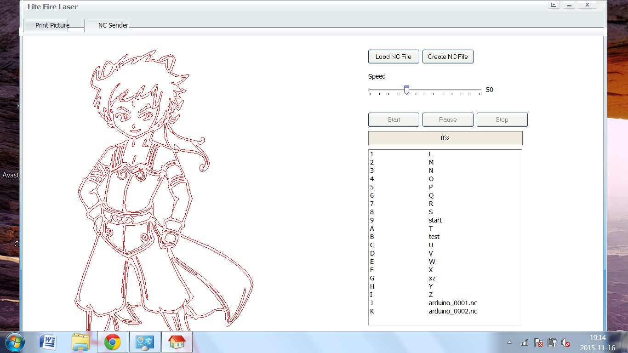This screenshot has height=353, width=628.
Task: Open the Windows Start menu orb
Action: 15,342
